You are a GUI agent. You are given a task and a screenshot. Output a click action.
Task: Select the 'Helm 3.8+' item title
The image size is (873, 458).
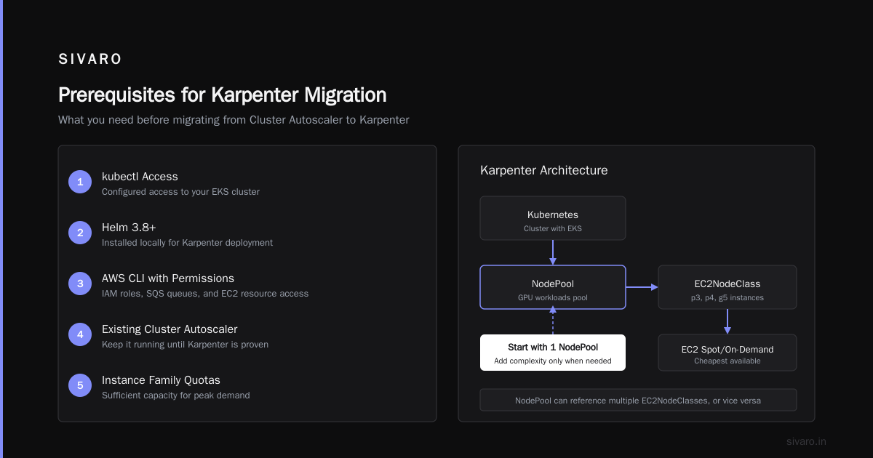pos(129,228)
